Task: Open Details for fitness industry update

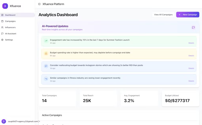Action: coord(191,81)
